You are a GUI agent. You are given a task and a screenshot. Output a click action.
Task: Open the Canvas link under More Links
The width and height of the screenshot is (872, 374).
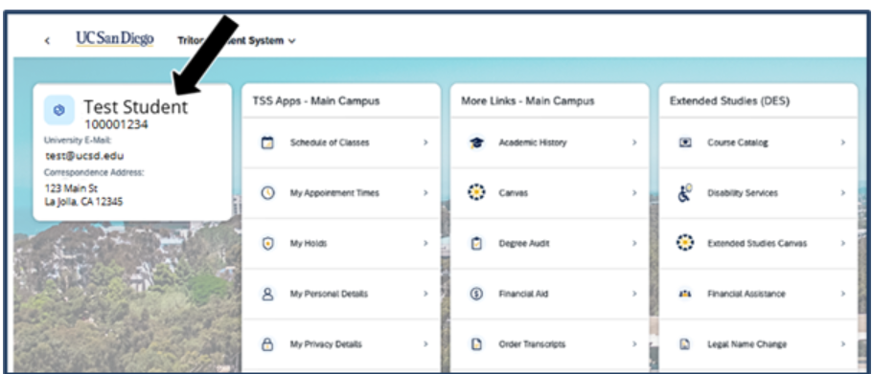coord(513,193)
